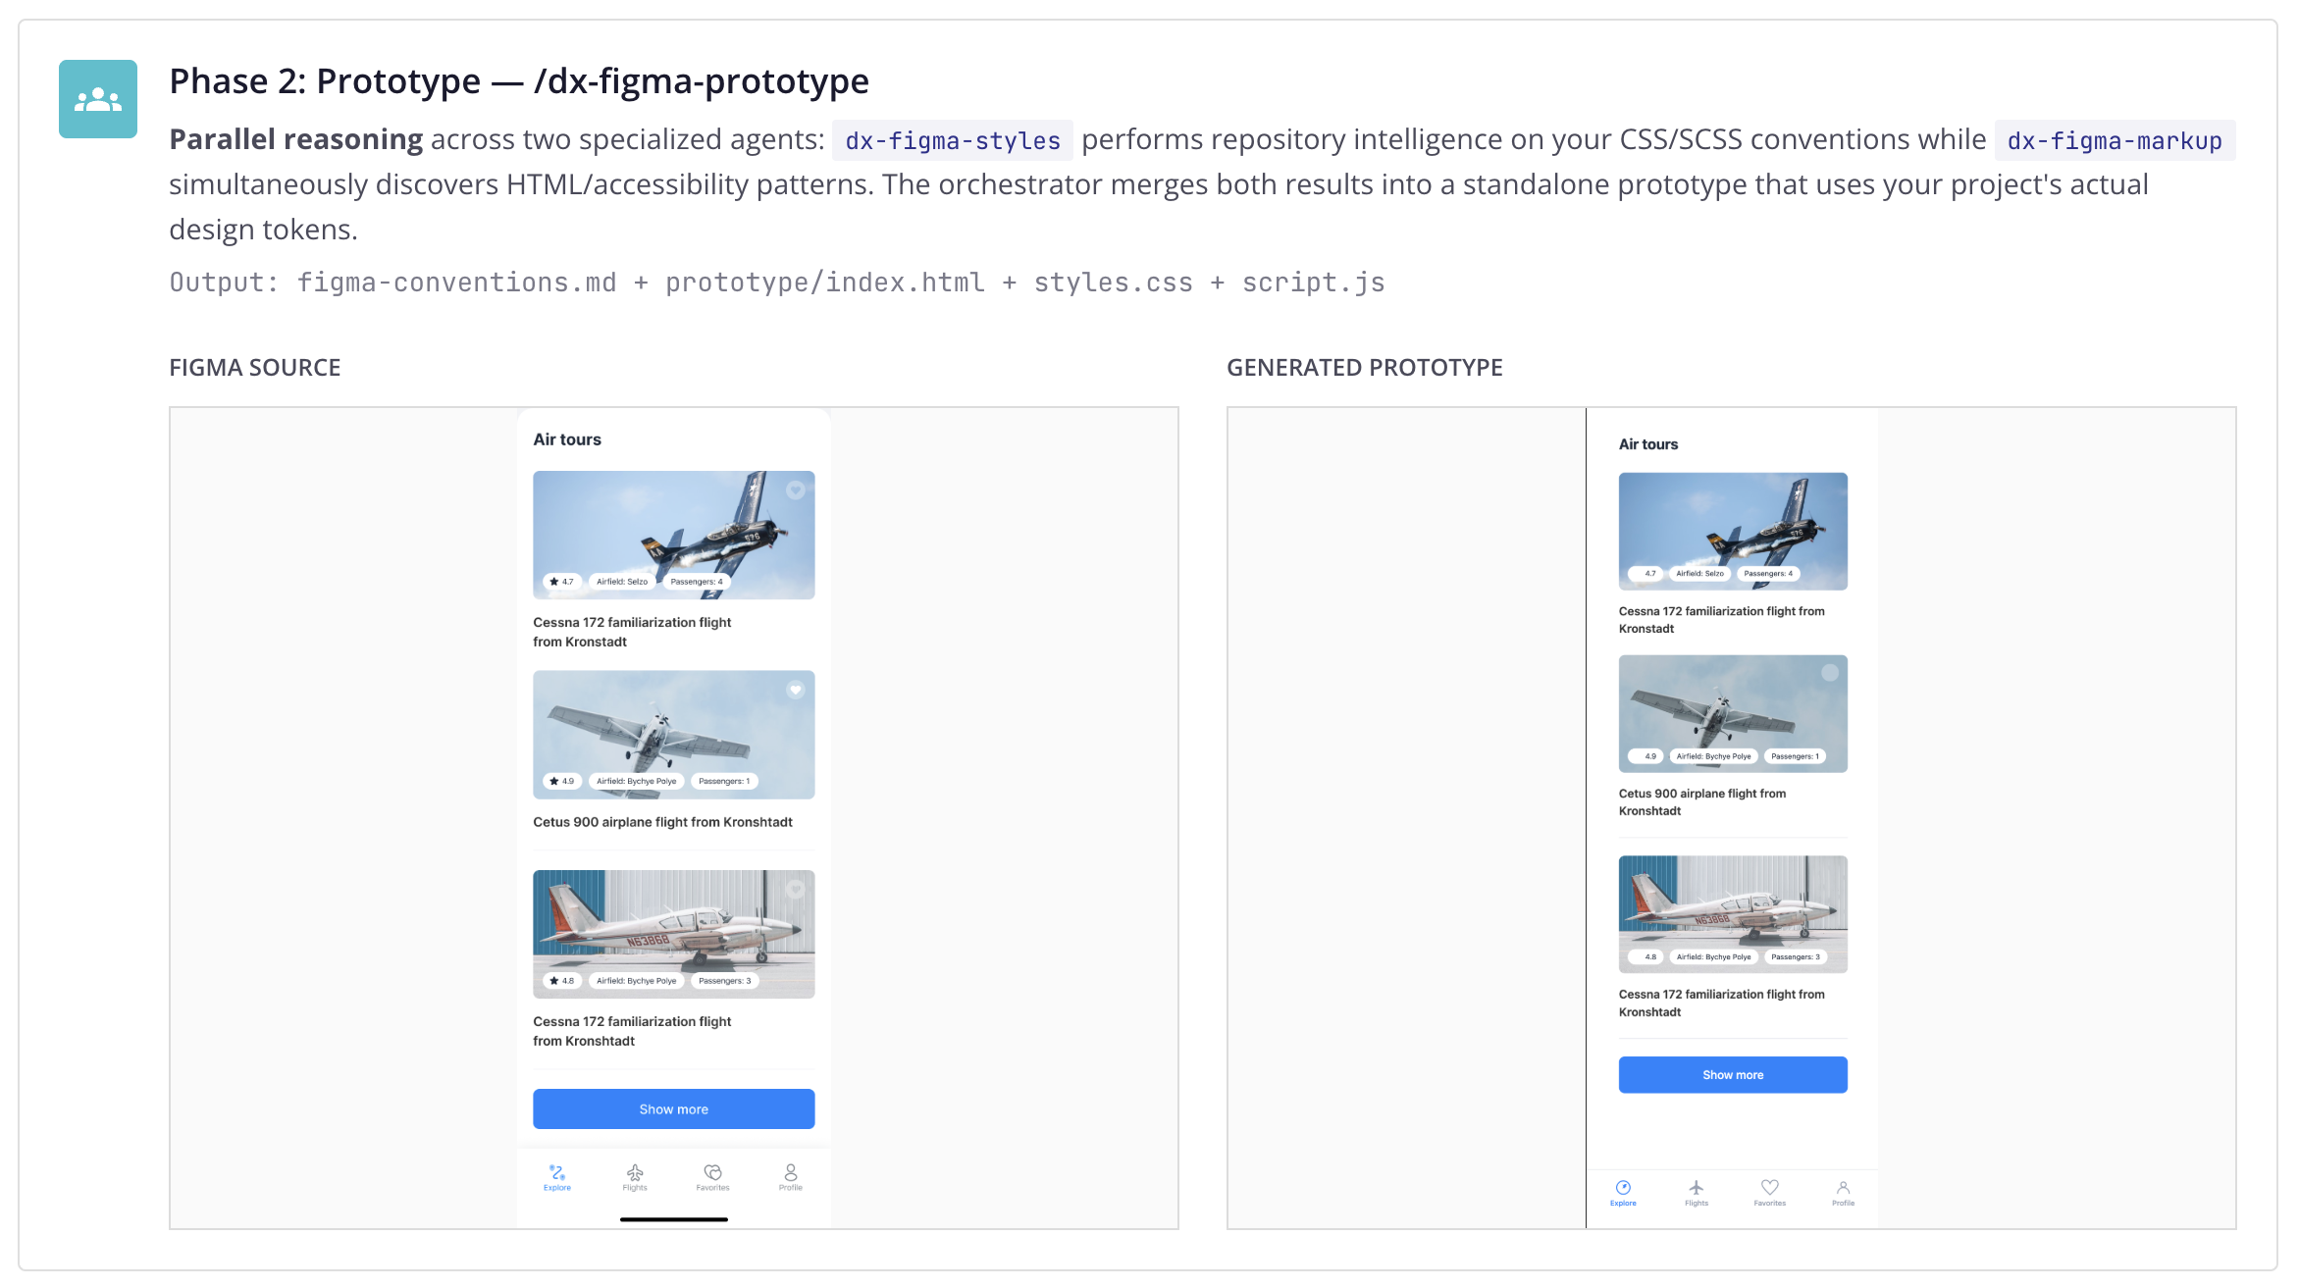Viewport: 2298px width, 1287px height.
Task: Click Show more in the generated prototype
Action: coord(1733,1074)
